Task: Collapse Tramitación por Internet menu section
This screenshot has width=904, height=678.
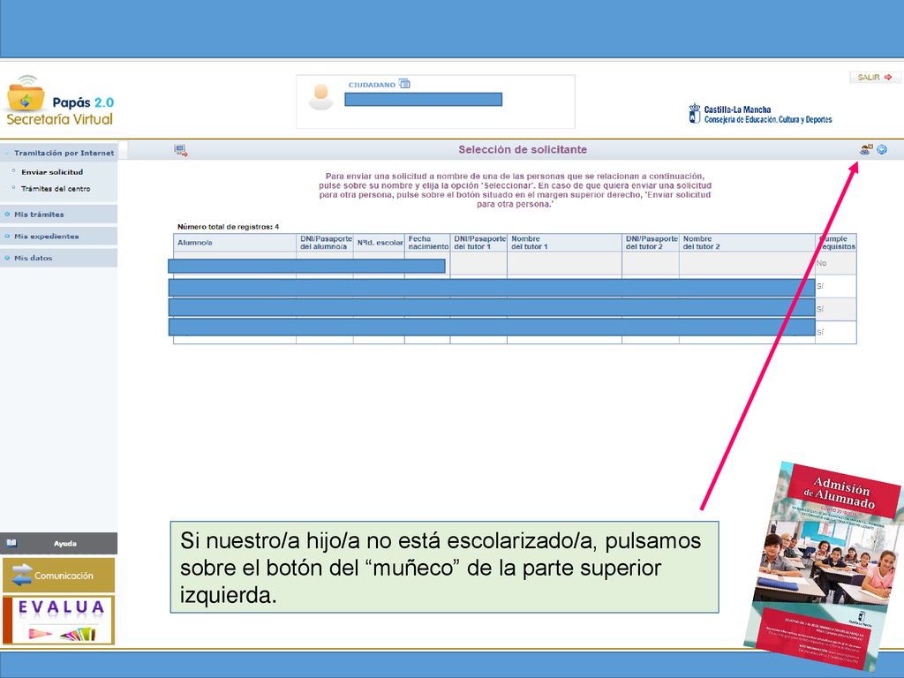Action: click(x=59, y=153)
